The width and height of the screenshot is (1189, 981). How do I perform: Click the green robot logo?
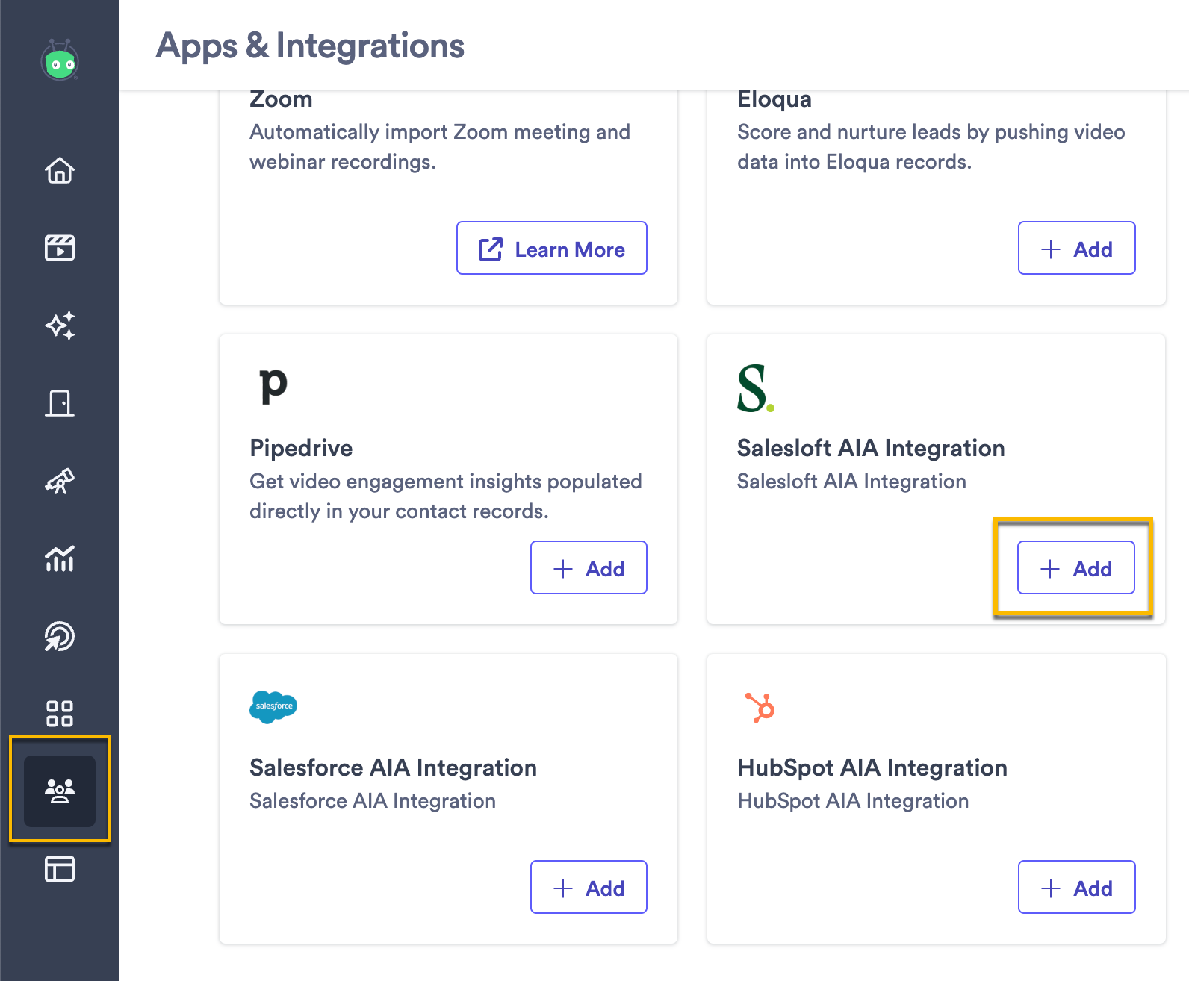click(x=60, y=60)
